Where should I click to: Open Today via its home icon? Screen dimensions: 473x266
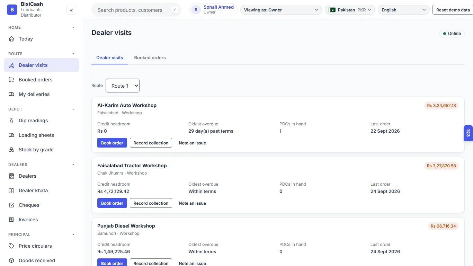tap(11, 39)
